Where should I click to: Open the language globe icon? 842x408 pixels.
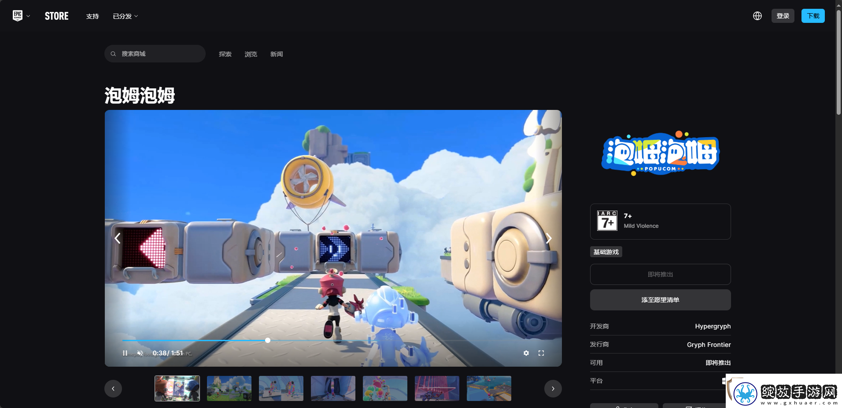(757, 16)
